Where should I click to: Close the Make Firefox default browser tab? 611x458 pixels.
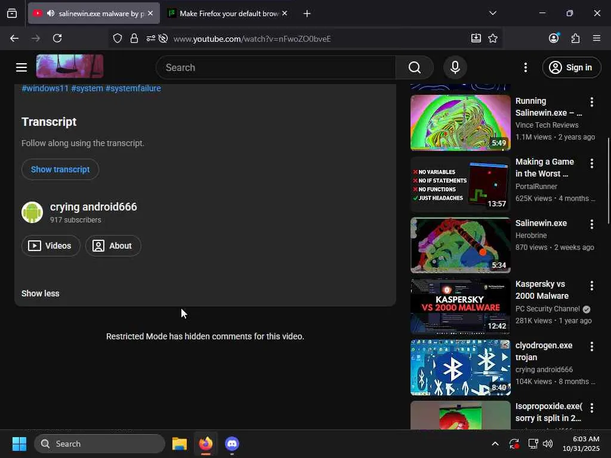pos(285,13)
